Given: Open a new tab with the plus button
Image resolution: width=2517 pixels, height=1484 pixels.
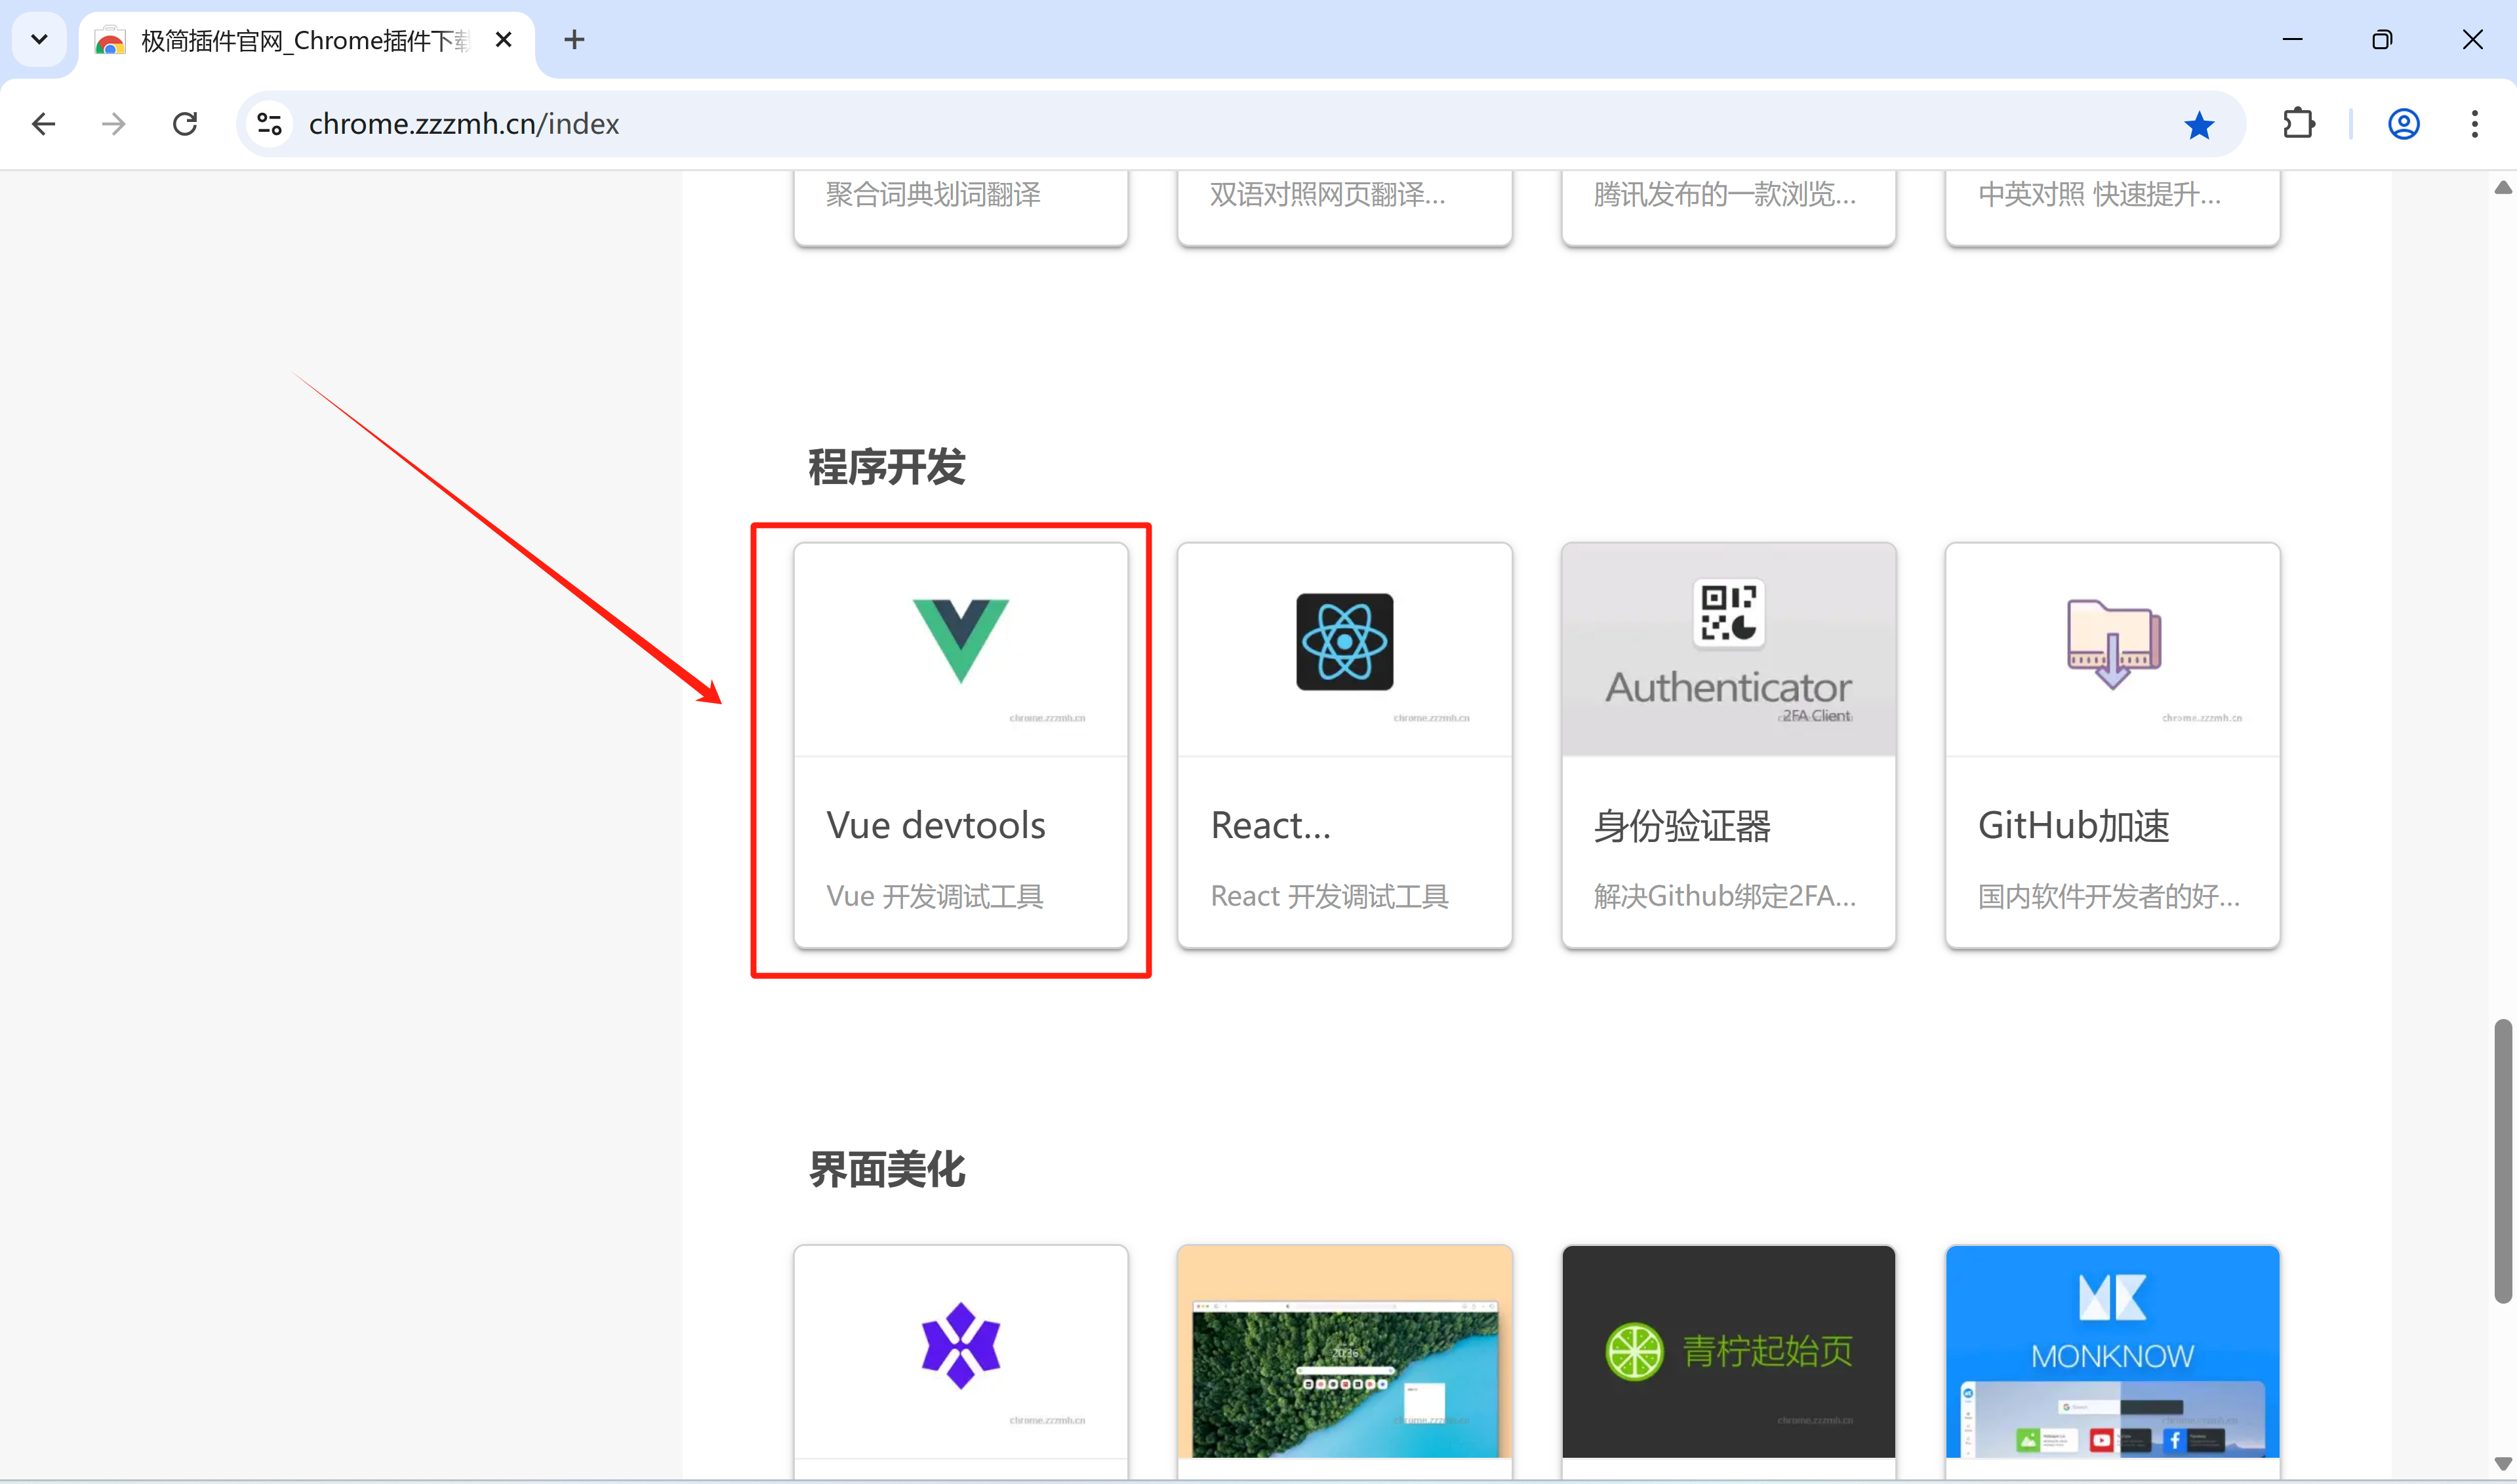Looking at the screenshot, I should tap(574, 40).
